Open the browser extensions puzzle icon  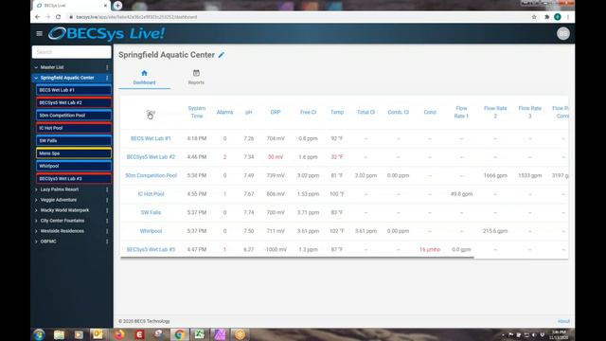tap(547, 17)
